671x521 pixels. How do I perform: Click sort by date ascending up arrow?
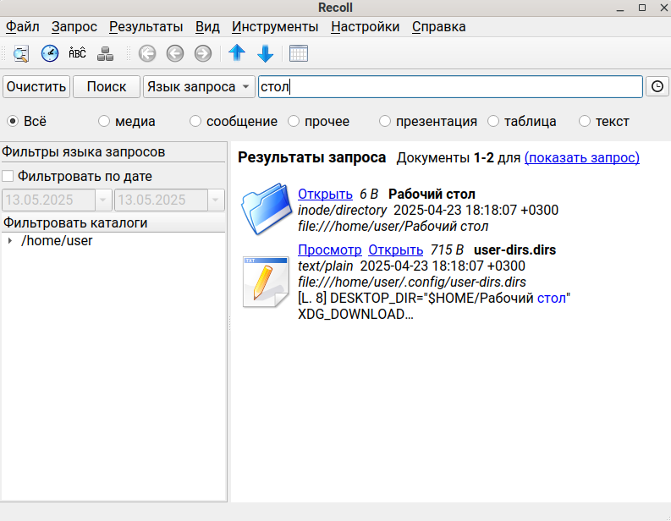click(x=237, y=53)
